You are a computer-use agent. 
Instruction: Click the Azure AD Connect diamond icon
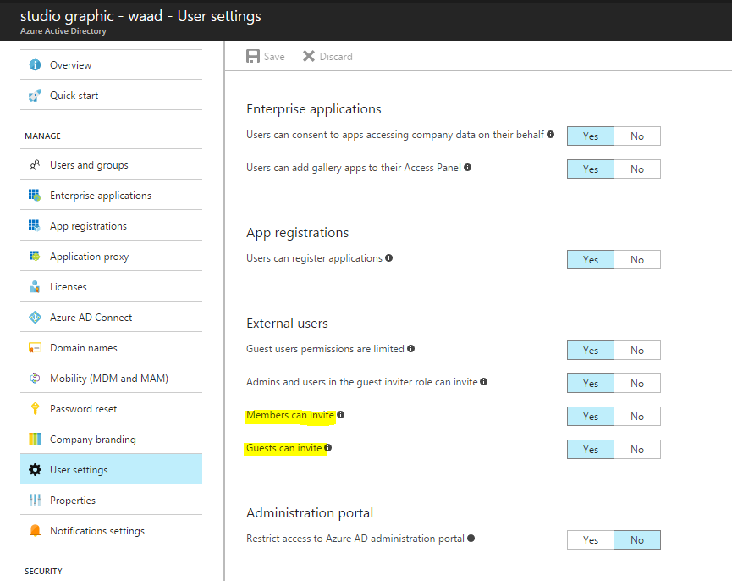[35, 317]
